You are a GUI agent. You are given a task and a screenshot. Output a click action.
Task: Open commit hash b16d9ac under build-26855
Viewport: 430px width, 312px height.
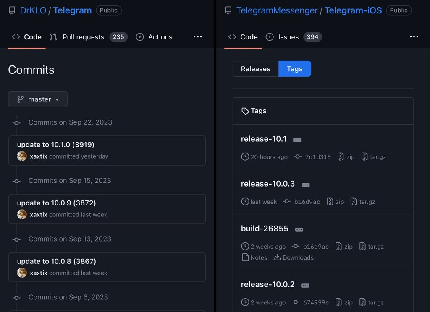click(316, 247)
